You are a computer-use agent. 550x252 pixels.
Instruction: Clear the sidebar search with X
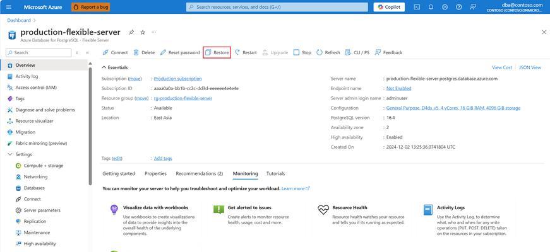77,53
